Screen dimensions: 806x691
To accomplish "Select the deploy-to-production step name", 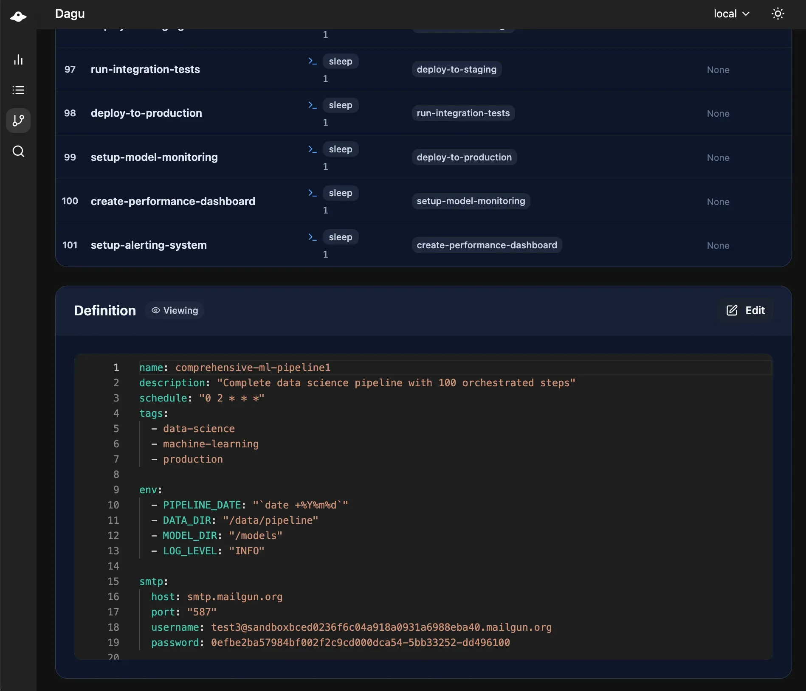I will [x=147, y=113].
